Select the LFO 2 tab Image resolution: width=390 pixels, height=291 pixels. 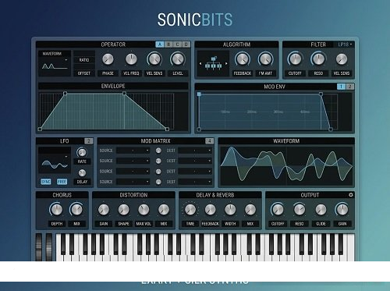(88, 141)
